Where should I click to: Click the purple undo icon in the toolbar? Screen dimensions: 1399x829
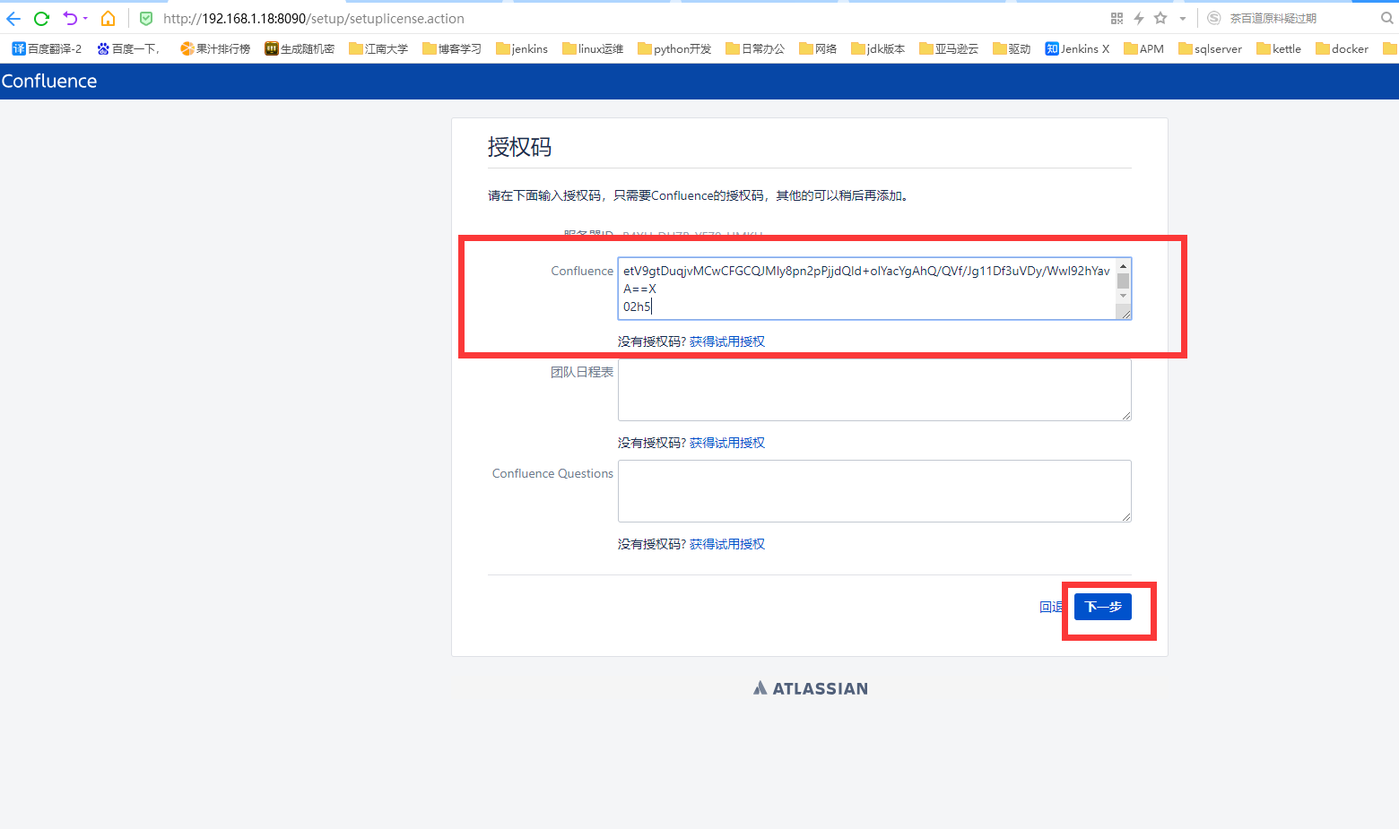click(x=70, y=18)
